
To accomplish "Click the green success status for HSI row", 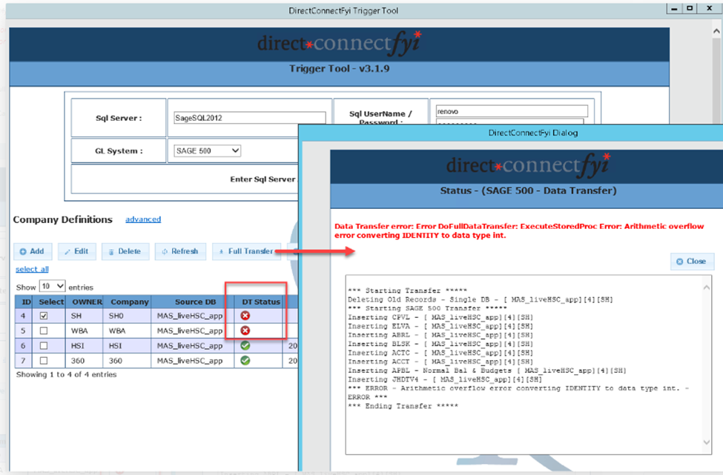I will coord(245,345).
